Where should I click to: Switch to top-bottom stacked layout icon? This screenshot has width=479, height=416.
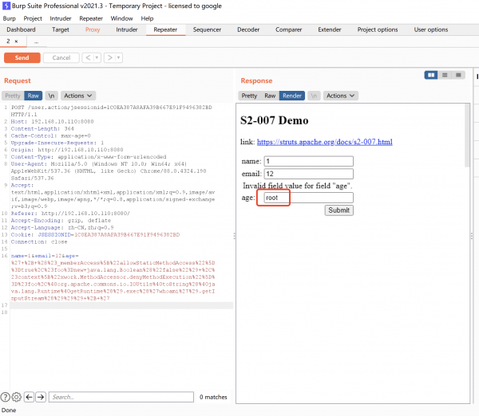point(443,75)
